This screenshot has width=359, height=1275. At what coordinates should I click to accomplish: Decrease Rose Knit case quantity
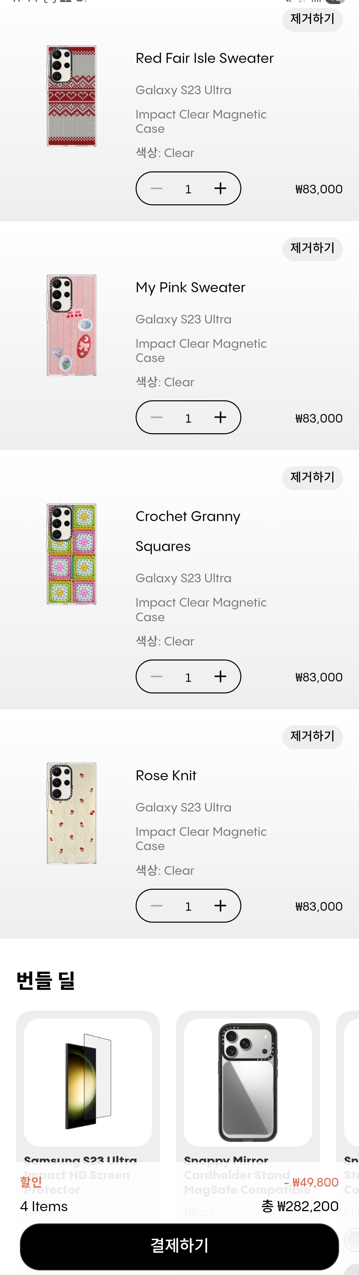click(156, 906)
